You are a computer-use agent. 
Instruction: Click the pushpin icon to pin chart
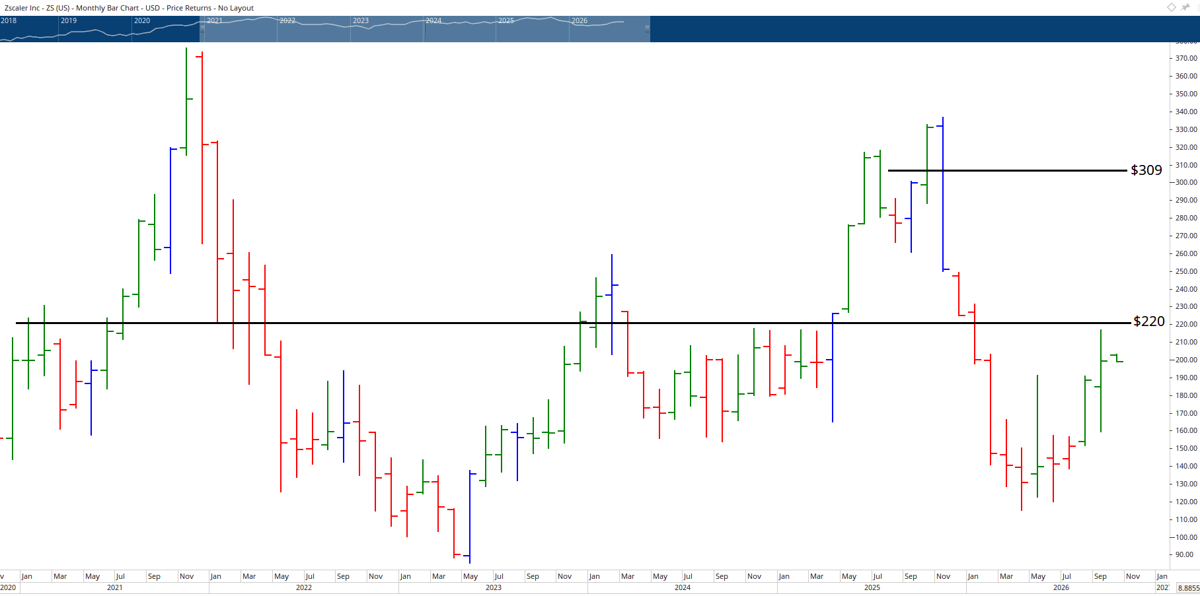1185,7
